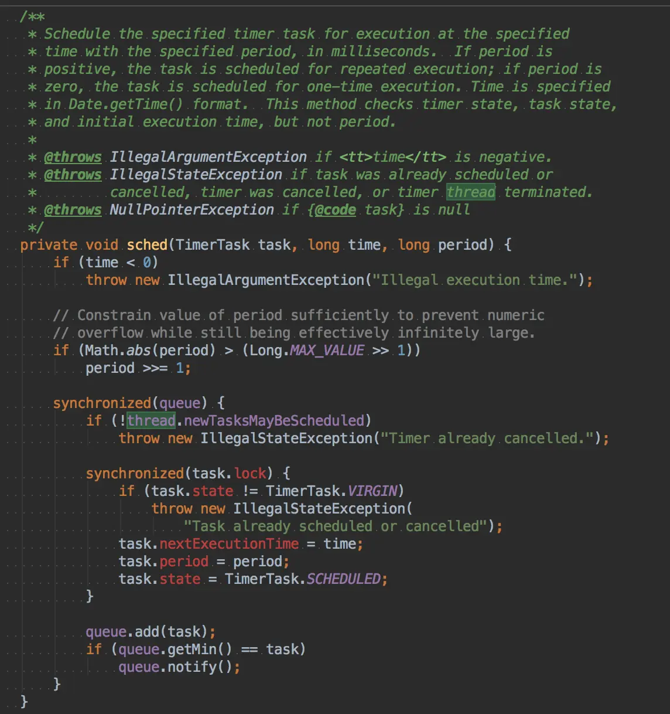670x714 pixels.
Task: Click the nextExecutionTime field
Action: (x=229, y=543)
